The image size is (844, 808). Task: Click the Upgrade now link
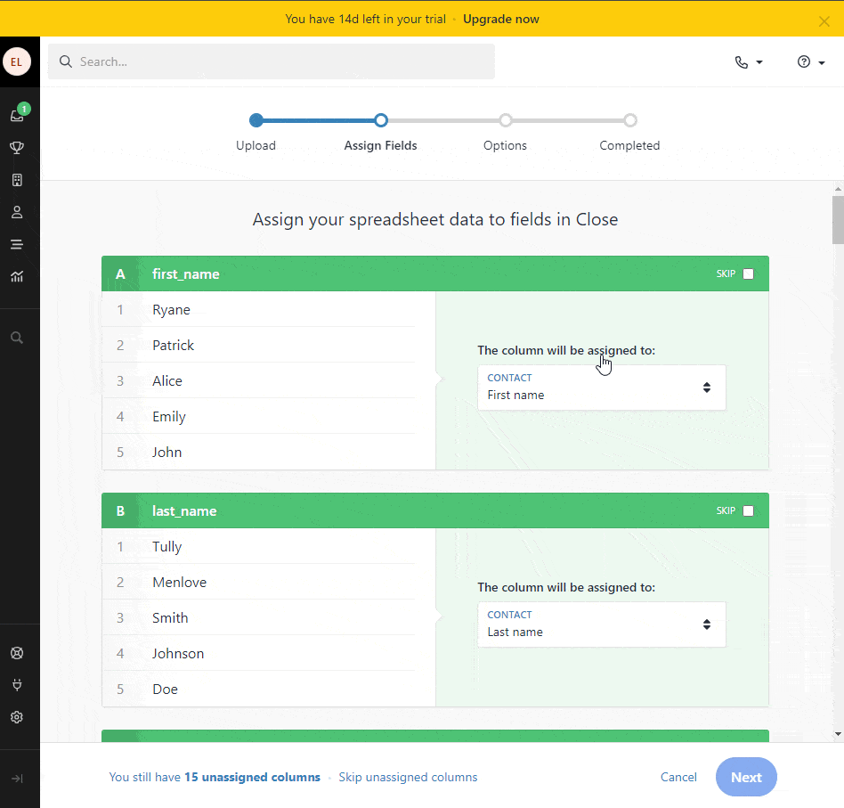click(501, 19)
